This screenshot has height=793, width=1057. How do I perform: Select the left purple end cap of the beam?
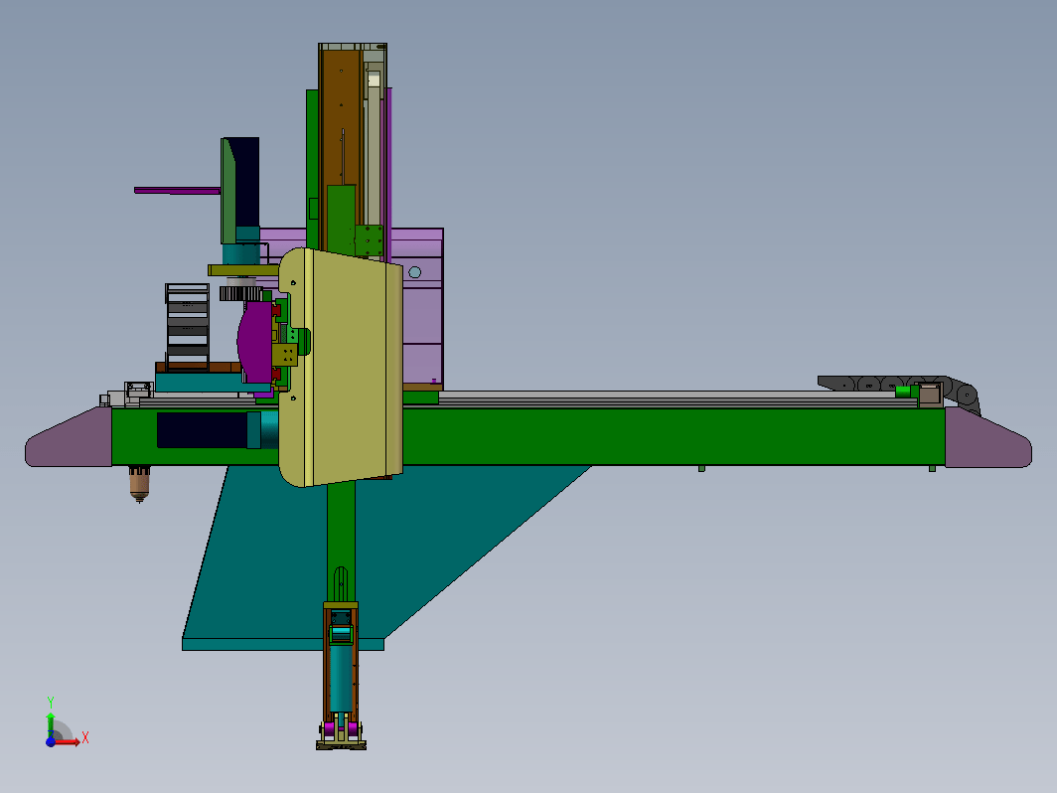point(69,438)
